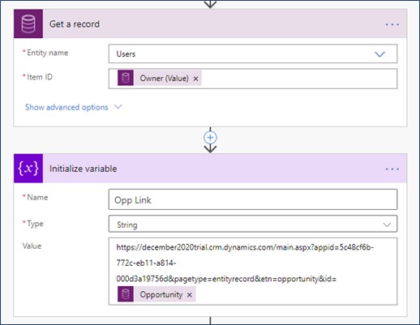Click the Value label
This screenshot has height=325, width=420.
pyautogui.click(x=32, y=246)
